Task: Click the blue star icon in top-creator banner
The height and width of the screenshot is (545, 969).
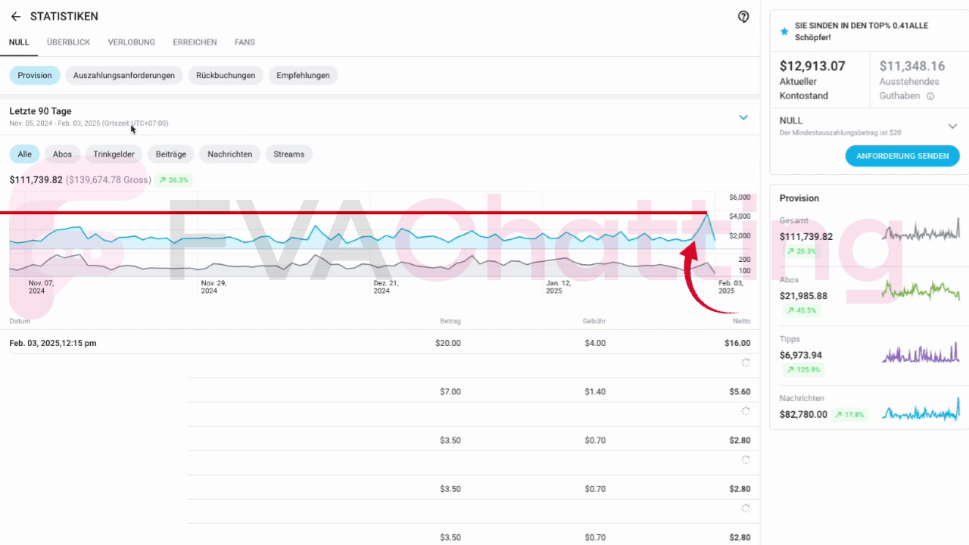Action: pos(784,32)
